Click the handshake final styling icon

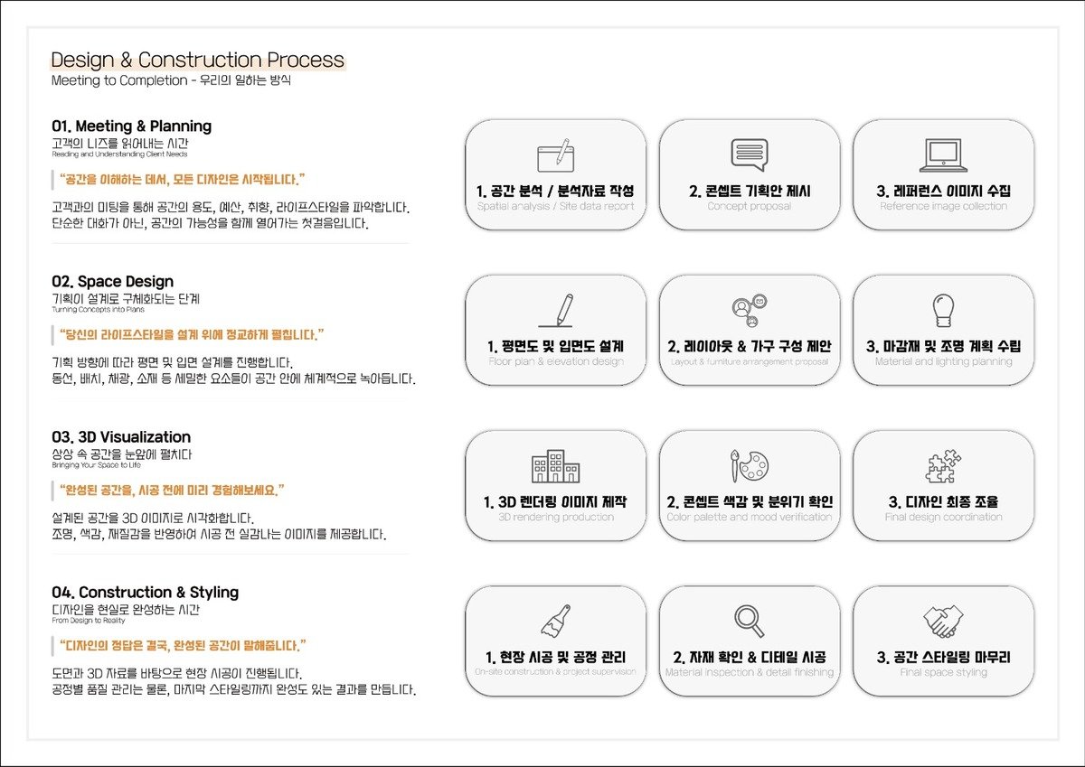point(943,621)
